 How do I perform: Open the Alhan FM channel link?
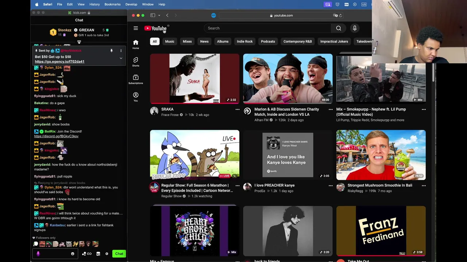pos(262,120)
